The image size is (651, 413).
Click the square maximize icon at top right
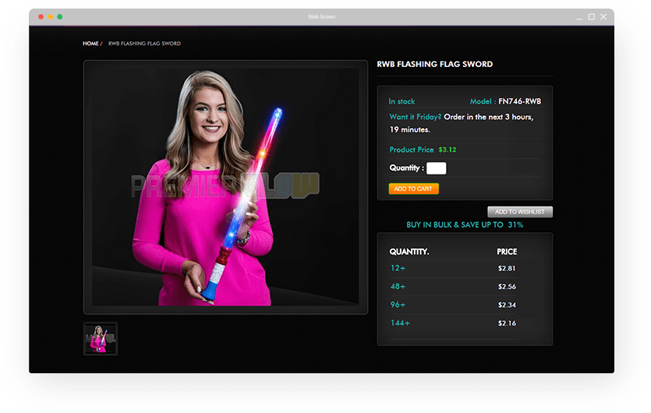pos(591,16)
